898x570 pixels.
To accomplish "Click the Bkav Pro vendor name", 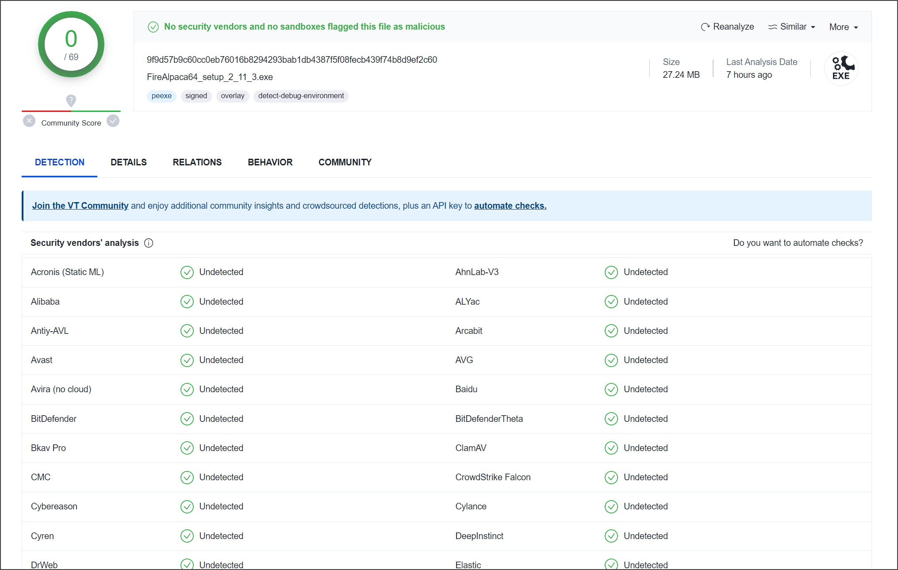I will click(x=48, y=448).
